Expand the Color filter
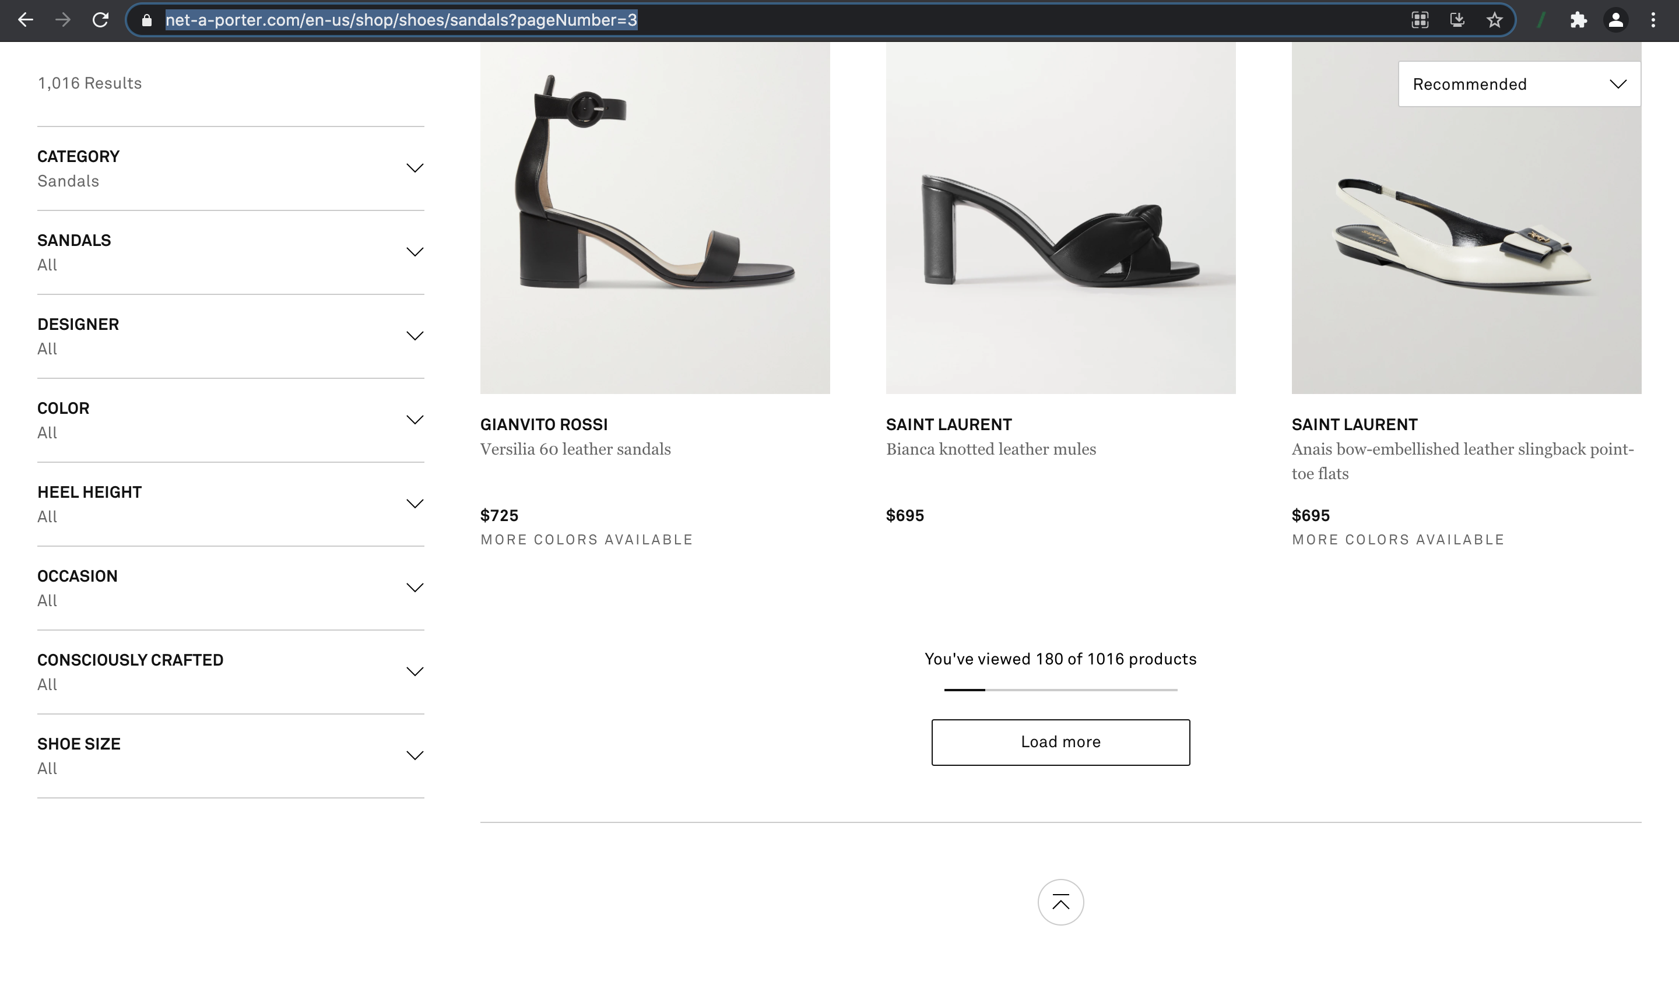Screen dimensions: 1679x999 click(x=415, y=420)
